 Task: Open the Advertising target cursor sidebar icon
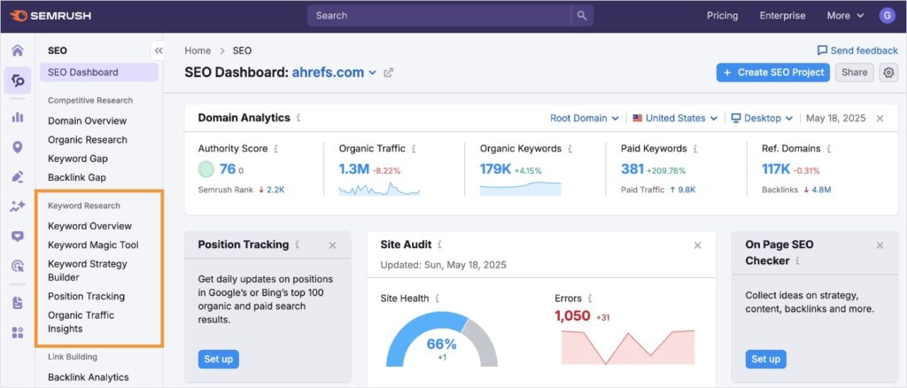18,266
